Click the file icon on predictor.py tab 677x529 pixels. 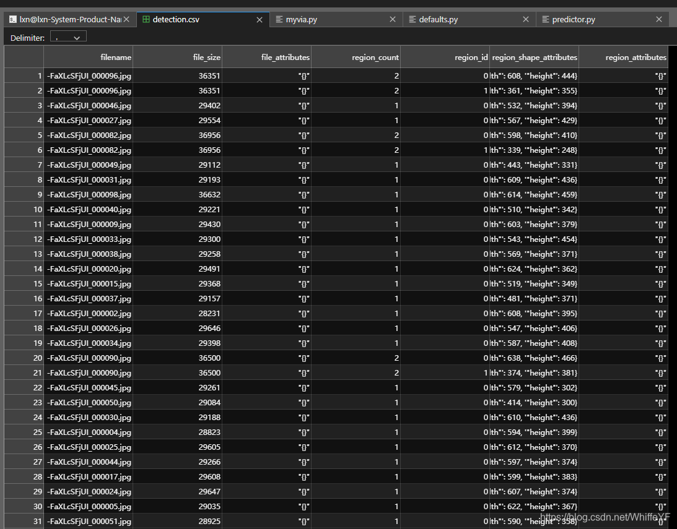pyautogui.click(x=546, y=20)
